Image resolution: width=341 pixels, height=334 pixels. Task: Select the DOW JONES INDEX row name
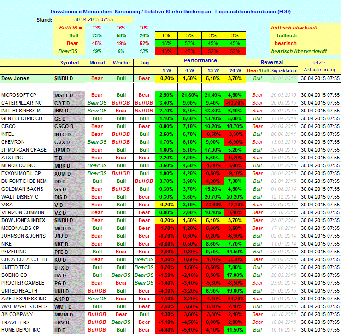pos(23,220)
